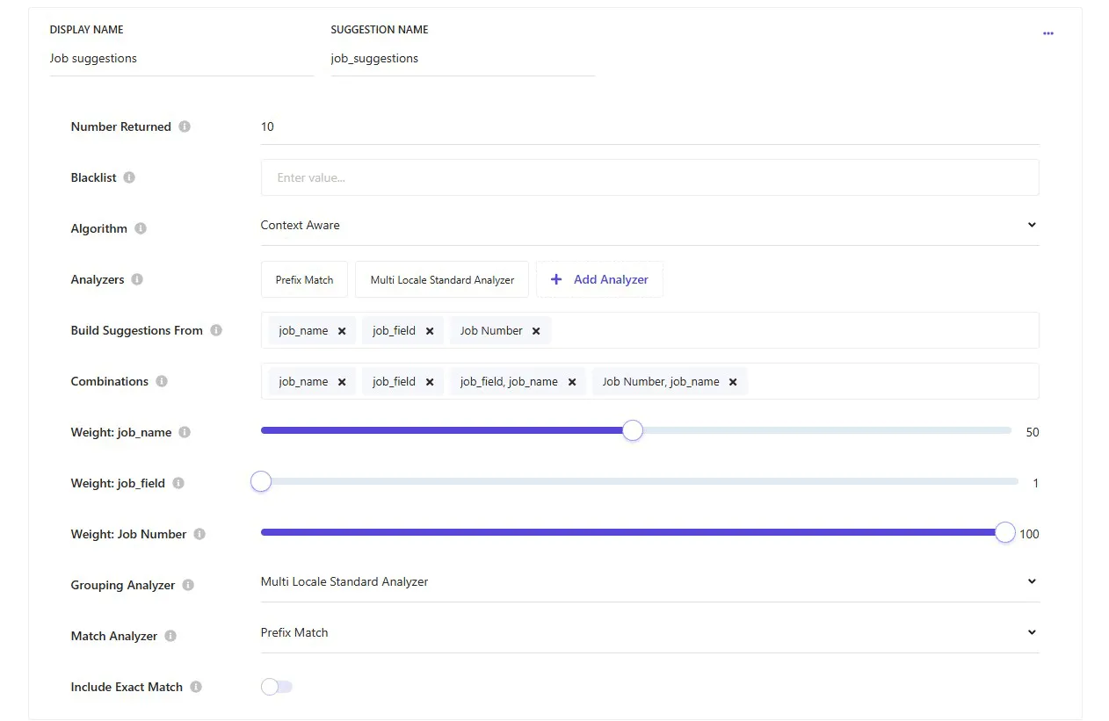Delete the job_field, job_name combination
Viewport: 1109px width, 721px height.
click(x=571, y=381)
